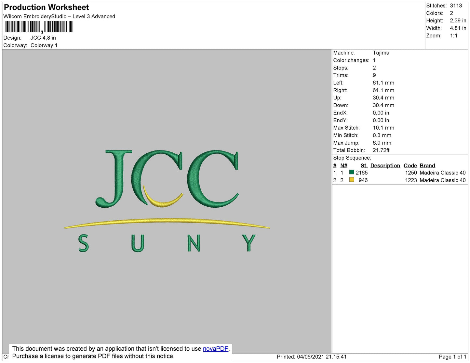Click the Right label

tap(340, 90)
